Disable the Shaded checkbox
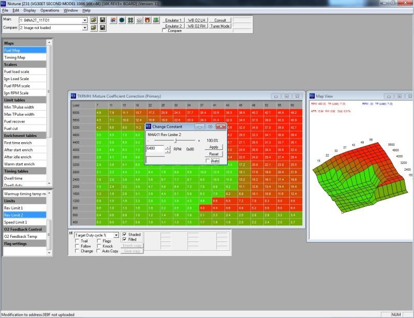 (x=124, y=234)
